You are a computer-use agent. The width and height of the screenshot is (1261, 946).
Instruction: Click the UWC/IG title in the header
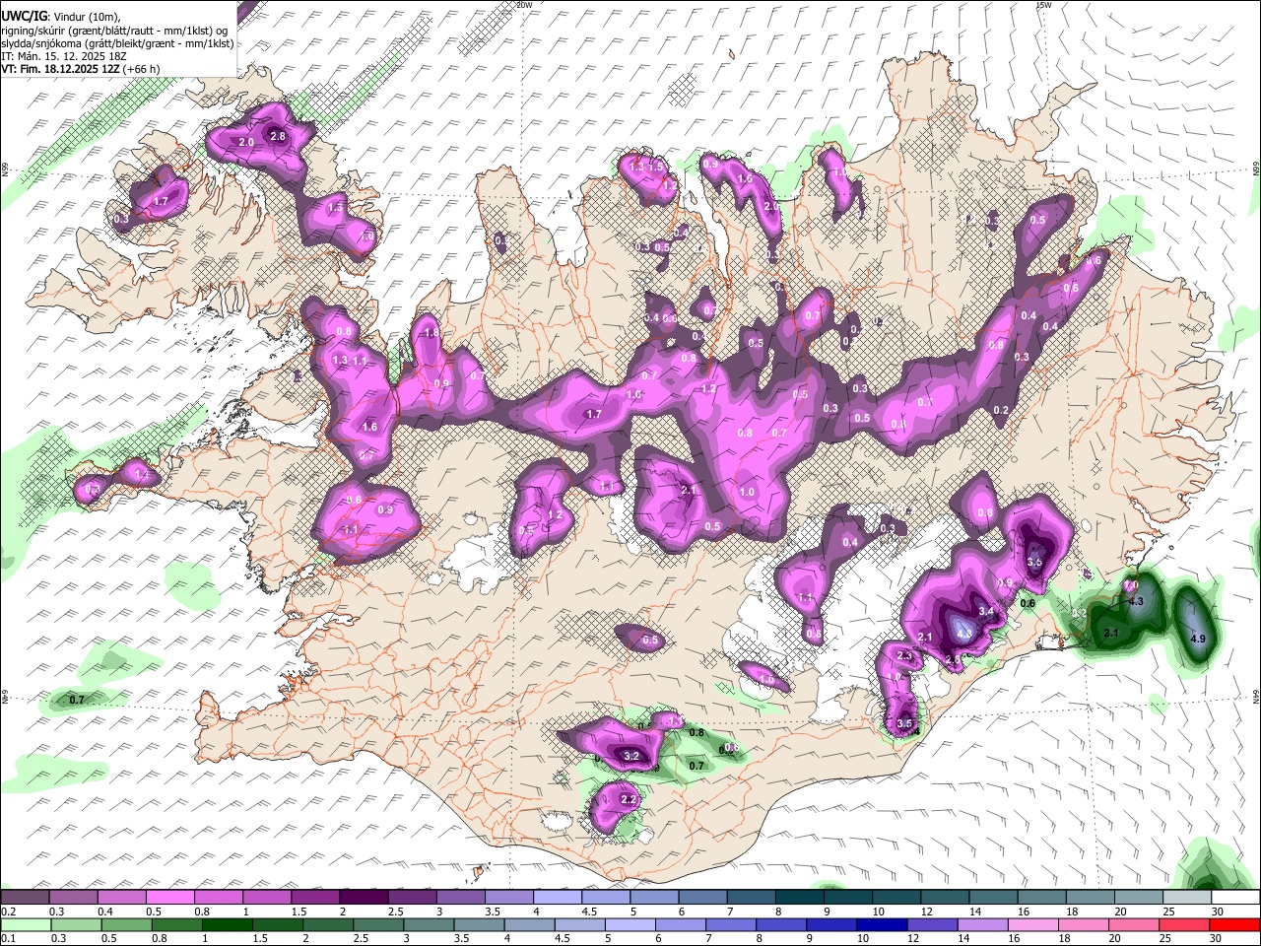24,15
